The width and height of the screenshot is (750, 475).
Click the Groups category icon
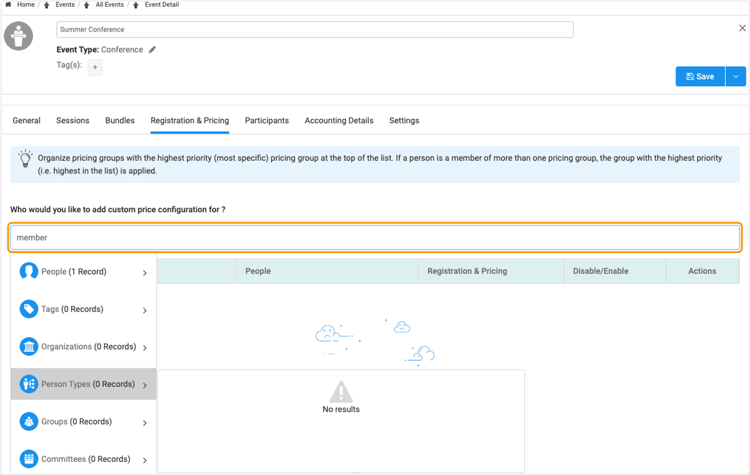29,421
